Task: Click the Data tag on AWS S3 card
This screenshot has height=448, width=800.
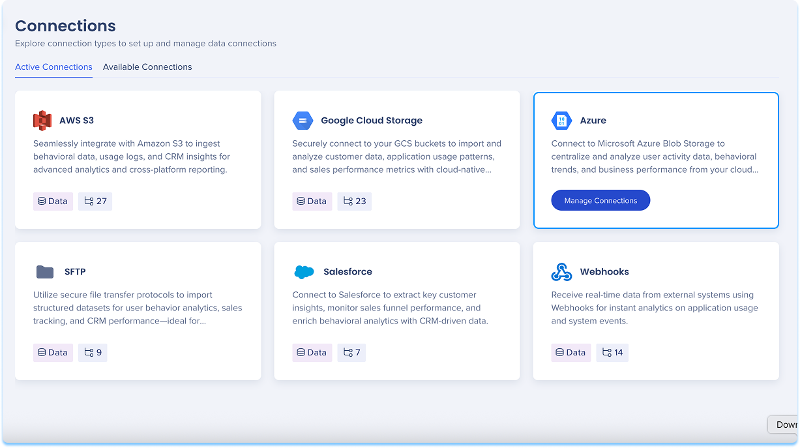Action: tap(53, 202)
